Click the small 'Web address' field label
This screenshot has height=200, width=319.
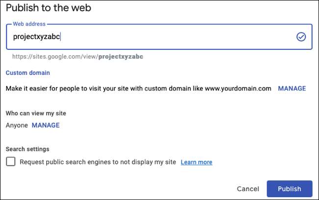click(29, 23)
